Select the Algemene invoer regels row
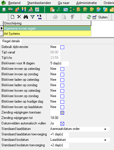This screenshot has width=114, height=150. coord(47,28)
